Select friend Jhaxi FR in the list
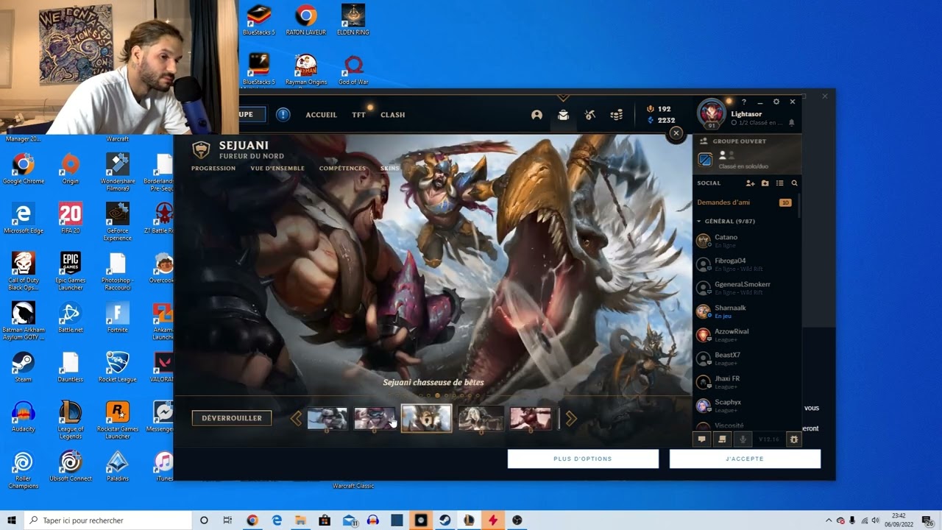 point(744,382)
